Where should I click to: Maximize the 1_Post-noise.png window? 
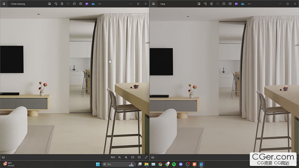(138, 4)
